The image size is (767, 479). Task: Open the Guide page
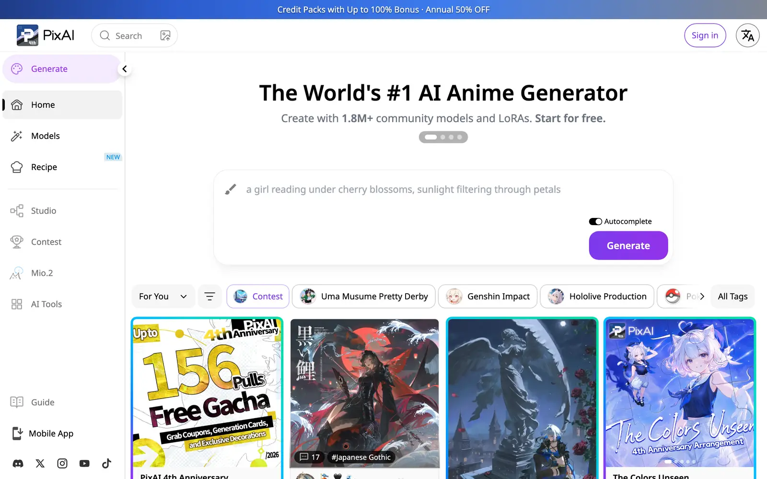pyautogui.click(x=62, y=402)
